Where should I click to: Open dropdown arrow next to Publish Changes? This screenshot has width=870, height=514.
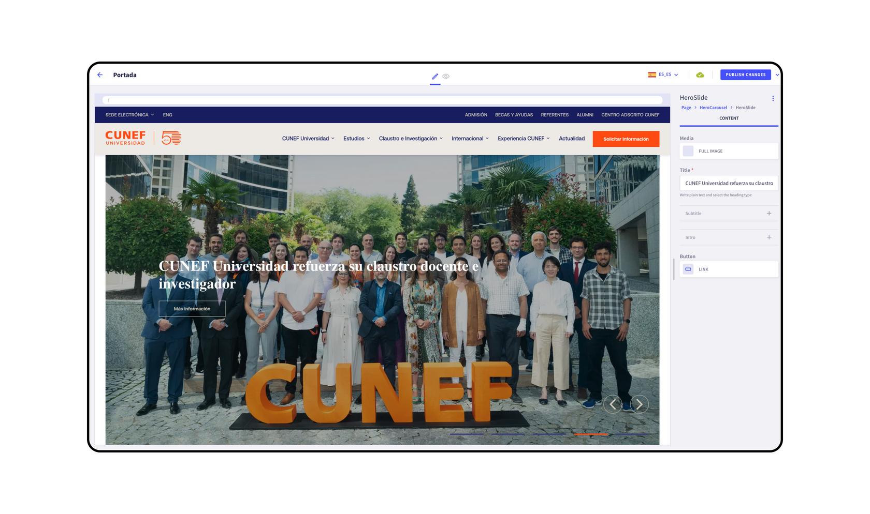tap(777, 75)
